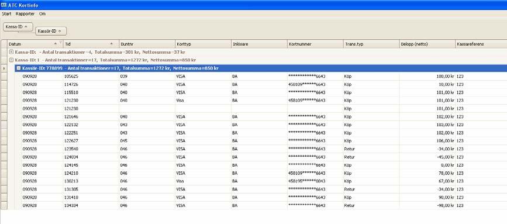Click the Trans.typ column header
The image size is (507, 224).
click(371, 44)
